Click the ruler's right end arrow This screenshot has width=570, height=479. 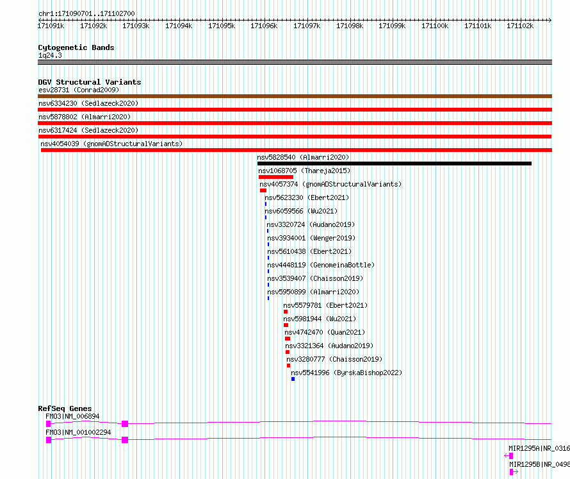pos(550,20)
